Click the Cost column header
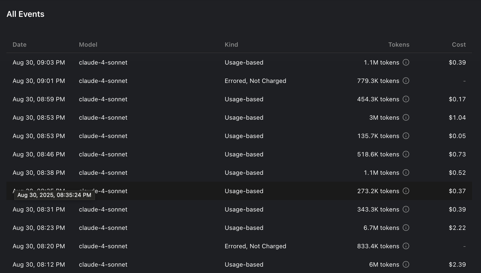 point(459,45)
